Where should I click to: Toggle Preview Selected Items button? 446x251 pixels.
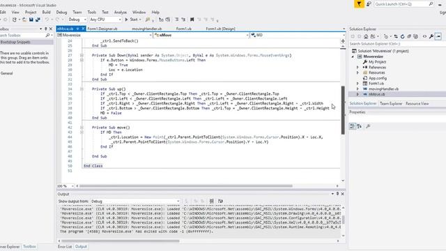[x=438, y=36]
